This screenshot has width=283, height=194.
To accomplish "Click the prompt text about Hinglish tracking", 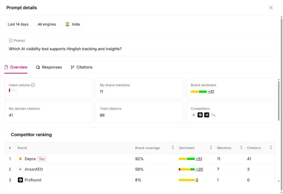I will tap(65, 49).
